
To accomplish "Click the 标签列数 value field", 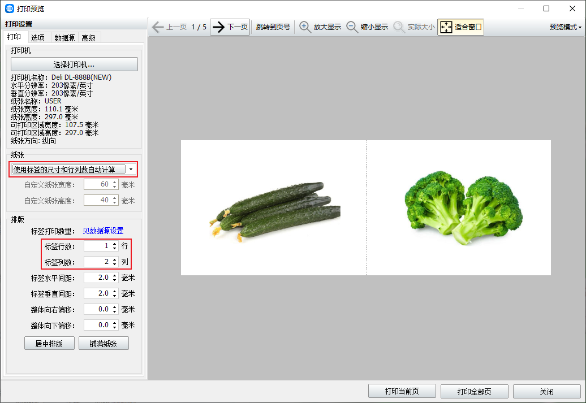I will (x=97, y=262).
